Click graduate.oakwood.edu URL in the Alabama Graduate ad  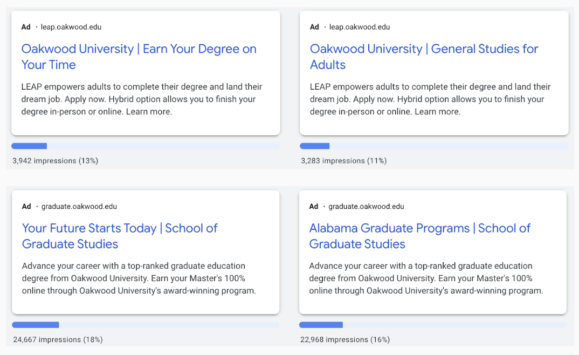[x=366, y=206]
